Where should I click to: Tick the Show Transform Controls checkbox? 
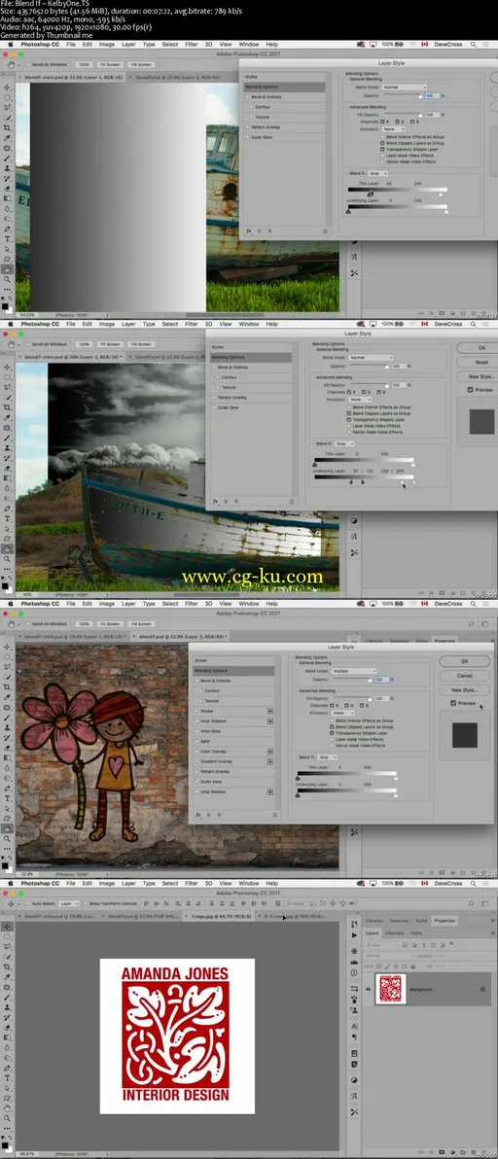[86, 903]
